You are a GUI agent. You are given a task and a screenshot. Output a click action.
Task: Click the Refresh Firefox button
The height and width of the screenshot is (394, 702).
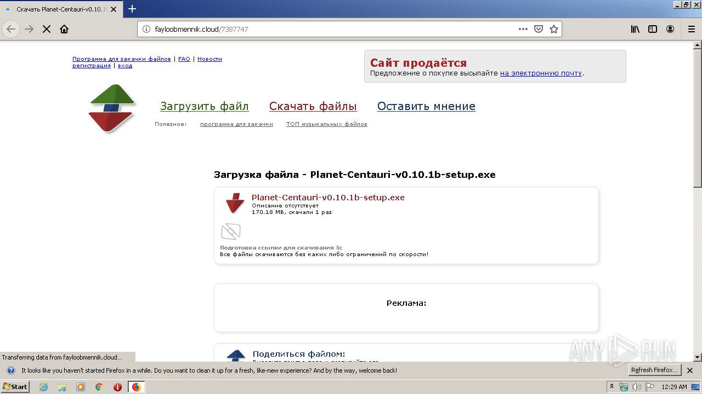pyautogui.click(x=654, y=370)
